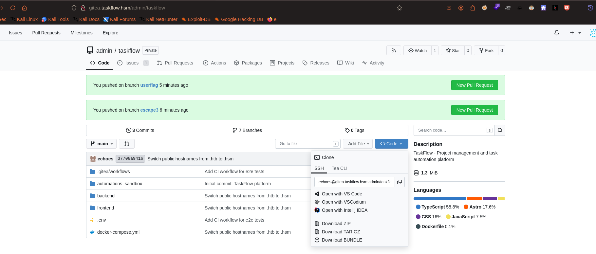Screen dimensions: 596x254
Task: Focus the Go to file field
Action: point(308,144)
